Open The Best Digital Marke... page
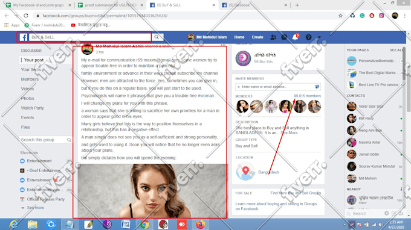The image size is (411, 230). pos(375,73)
